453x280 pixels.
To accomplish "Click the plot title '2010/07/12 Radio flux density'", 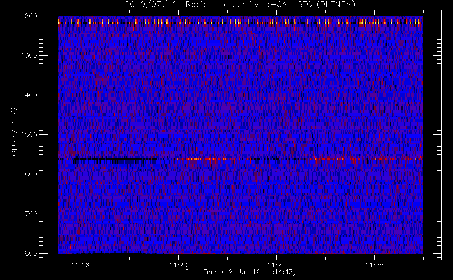I will [x=240, y=5].
